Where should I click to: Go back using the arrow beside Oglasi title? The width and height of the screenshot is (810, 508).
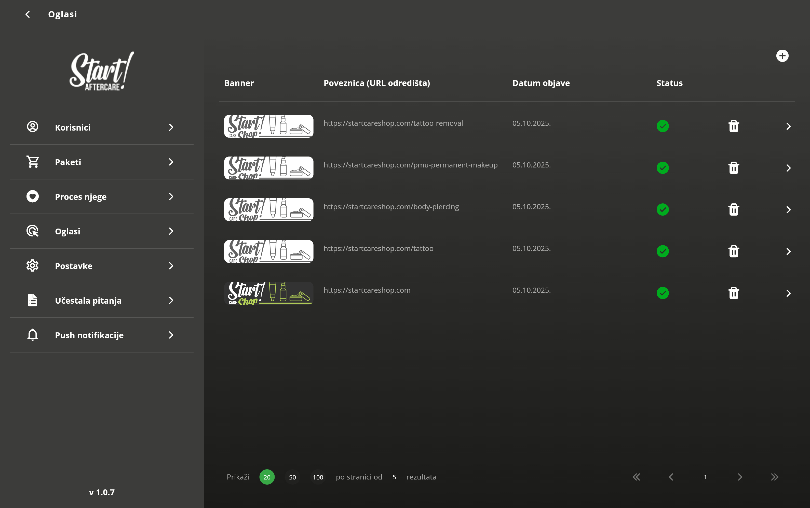pos(28,14)
